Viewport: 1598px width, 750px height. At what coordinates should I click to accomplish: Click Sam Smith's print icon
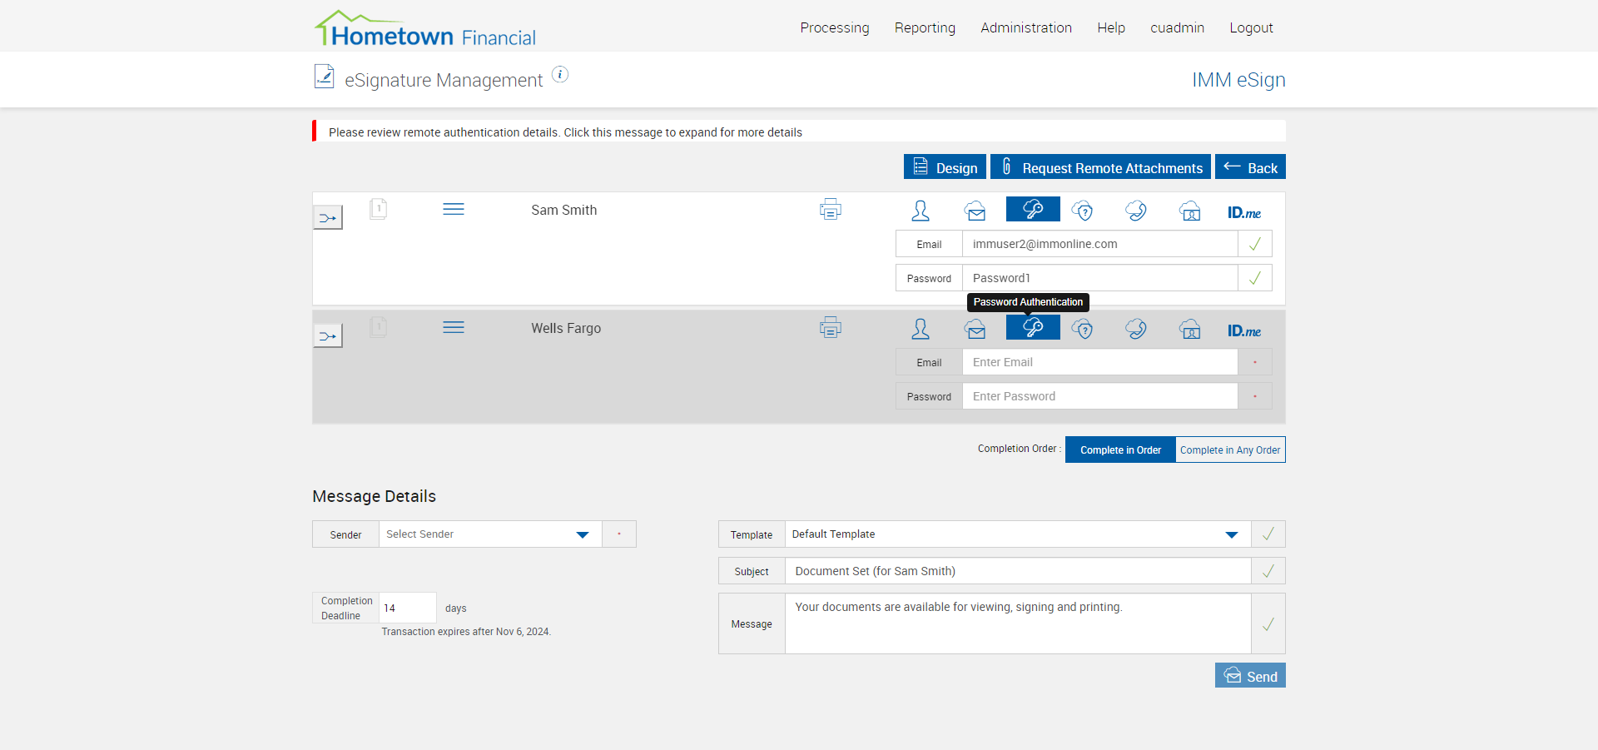click(830, 210)
